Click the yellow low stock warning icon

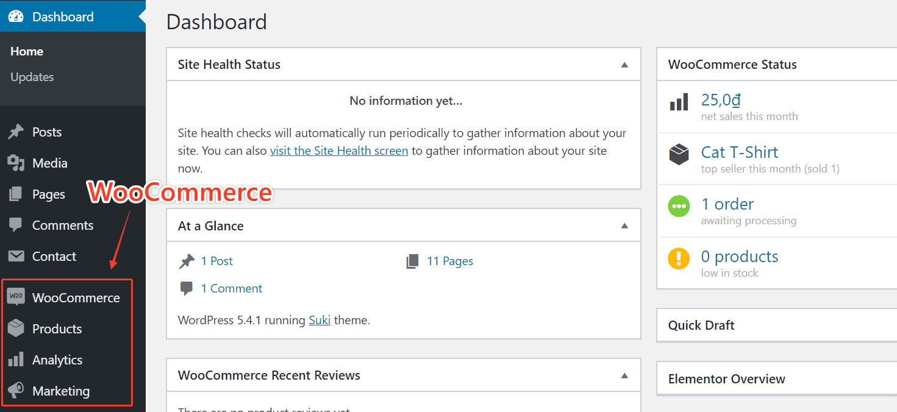point(679,259)
